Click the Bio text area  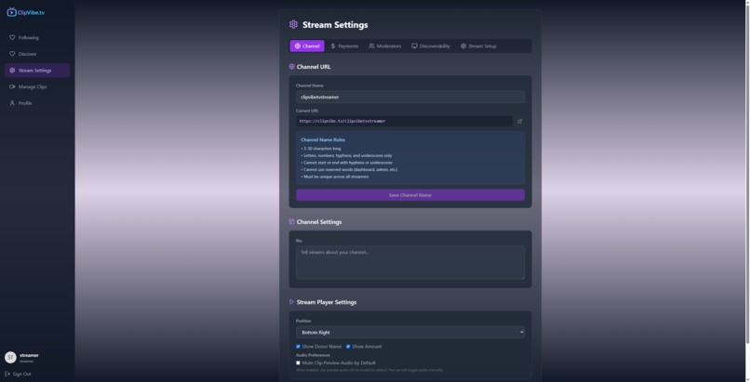(410, 263)
